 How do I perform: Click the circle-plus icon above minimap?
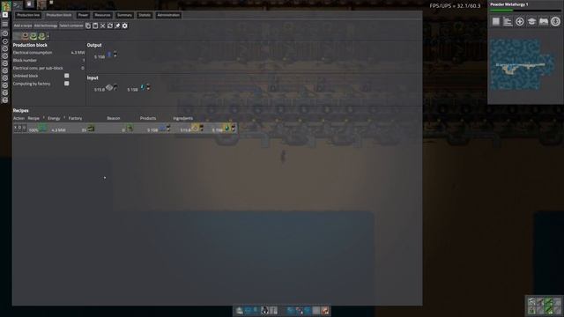tap(519, 21)
